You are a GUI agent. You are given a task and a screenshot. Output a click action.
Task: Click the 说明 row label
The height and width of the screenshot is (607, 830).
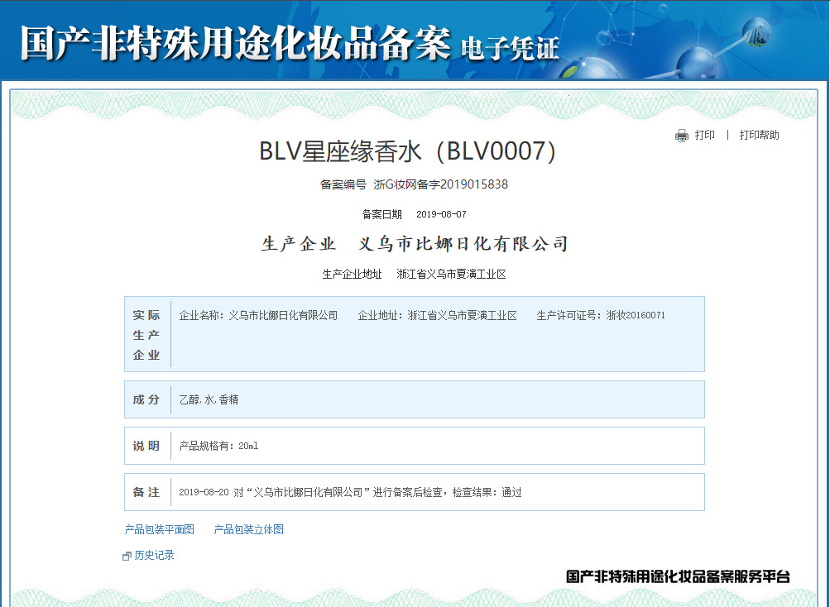click(146, 446)
